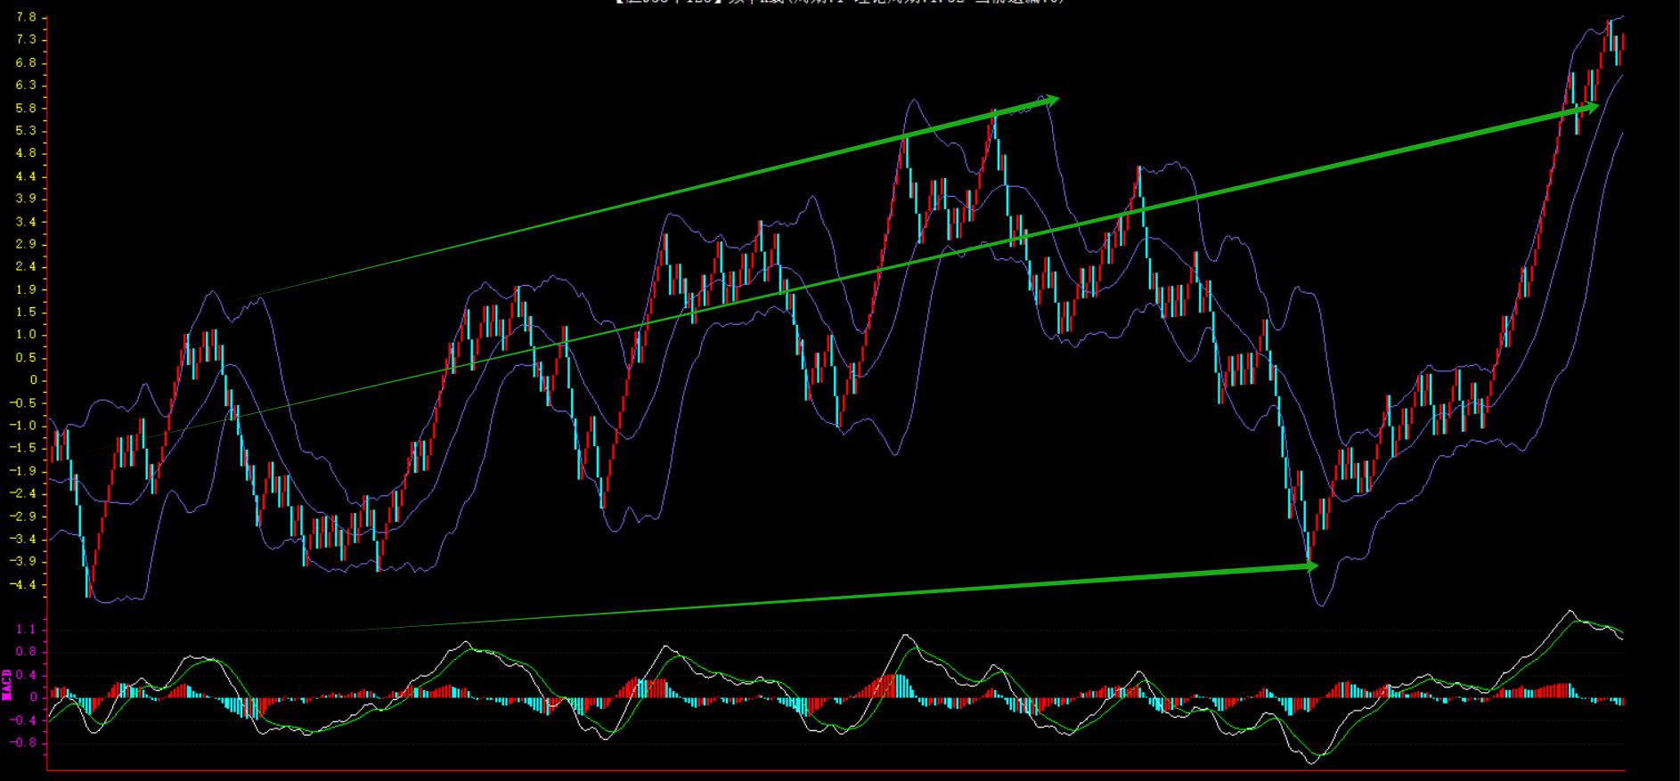1680x781 pixels.
Task: Click the highest MACD line peak at right
Action: pyautogui.click(x=1570, y=612)
